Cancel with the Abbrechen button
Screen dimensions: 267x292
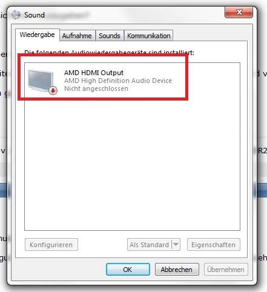177,270
